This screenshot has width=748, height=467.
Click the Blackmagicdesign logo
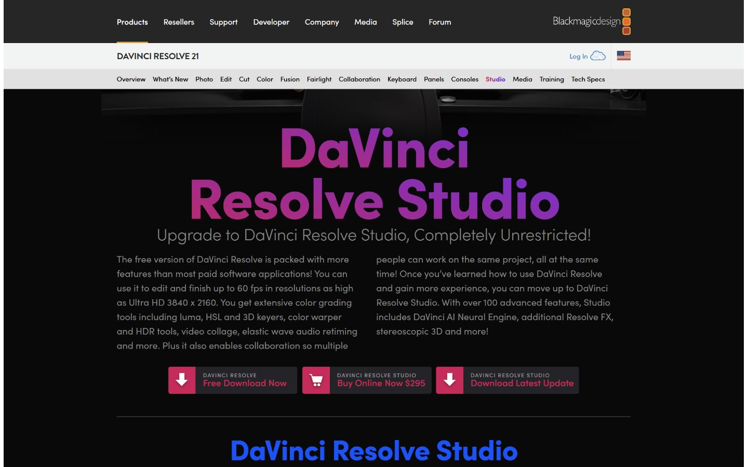tap(592, 21)
